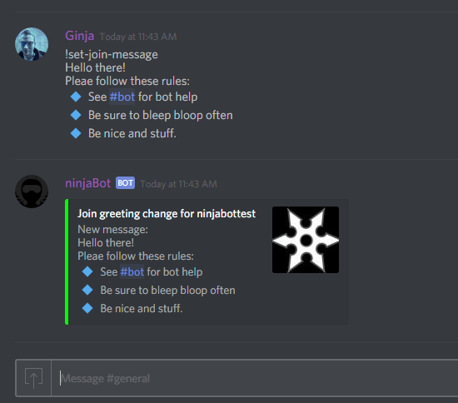This screenshot has height=403, width=458.
Task: Click the ninjaBot username
Action: 88,183
